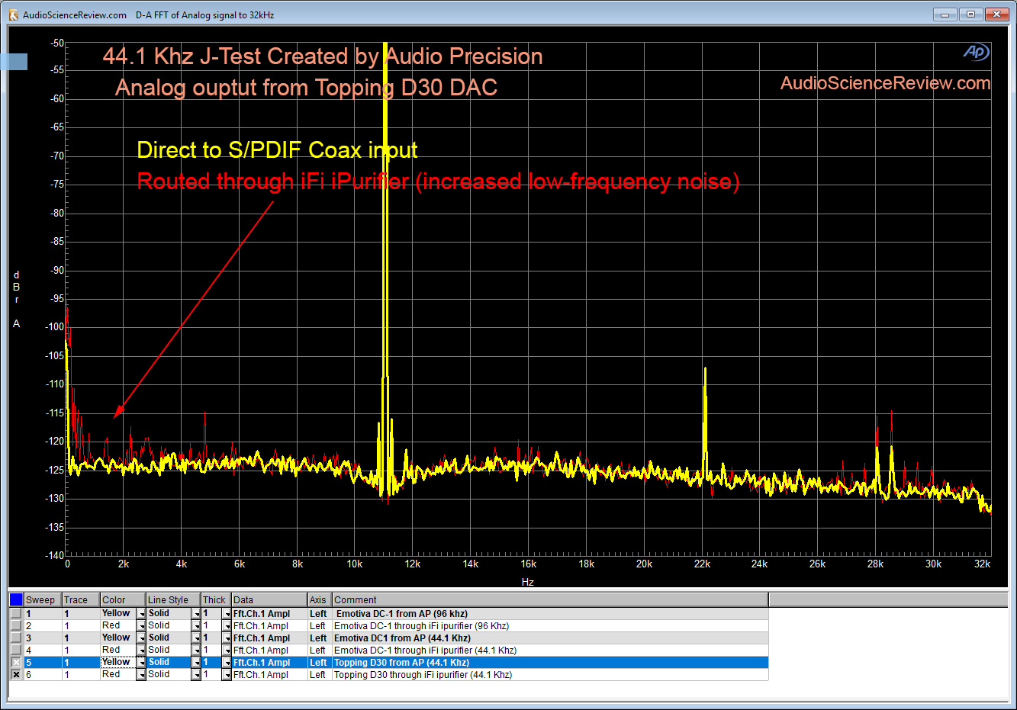The width and height of the screenshot is (1017, 710).
Task: Open Line Style dropdown for sweep 1
Action: (196, 614)
